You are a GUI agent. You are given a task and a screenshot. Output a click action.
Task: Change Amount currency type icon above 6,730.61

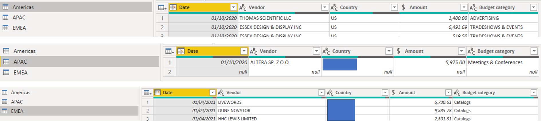(393, 93)
